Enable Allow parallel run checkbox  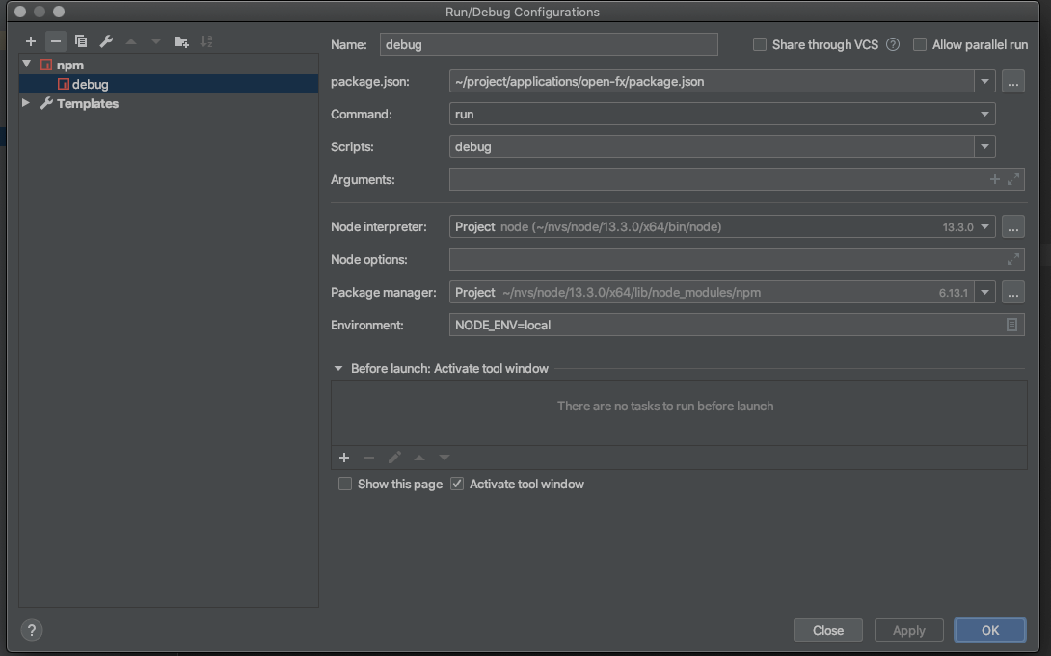[920, 44]
